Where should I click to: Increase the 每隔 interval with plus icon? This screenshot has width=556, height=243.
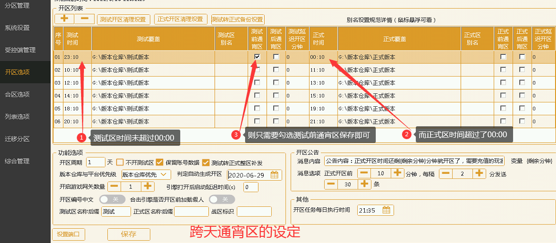point(479,173)
